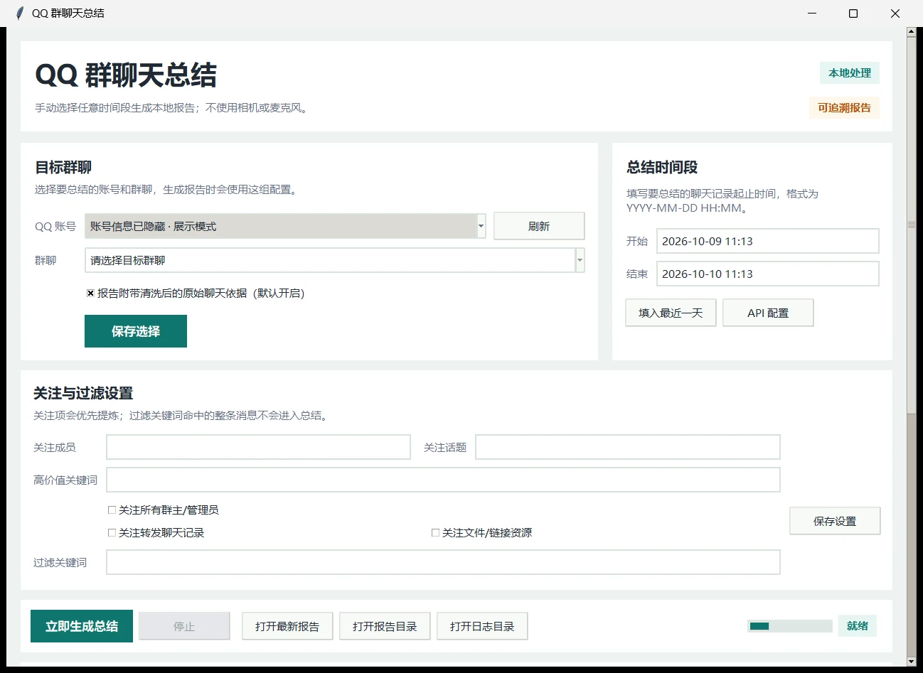
Task: Click 打开报告目录 button
Action: [385, 626]
